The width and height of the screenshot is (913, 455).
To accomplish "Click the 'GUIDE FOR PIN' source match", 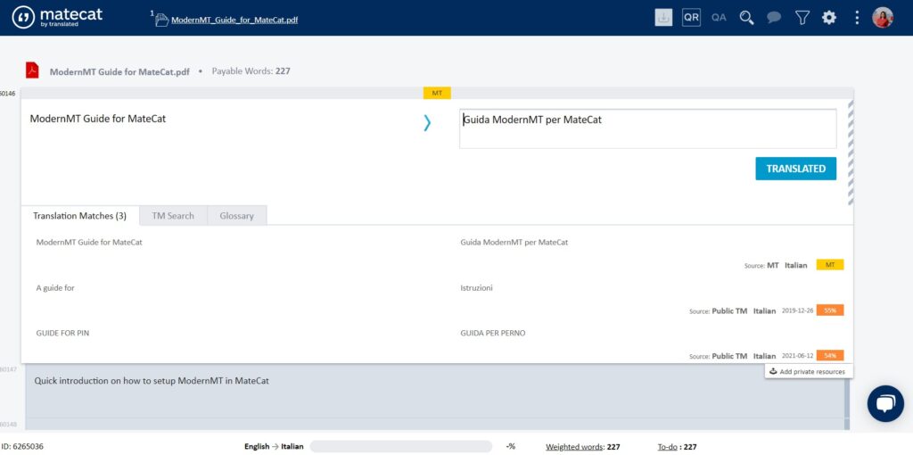I will [x=62, y=334].
